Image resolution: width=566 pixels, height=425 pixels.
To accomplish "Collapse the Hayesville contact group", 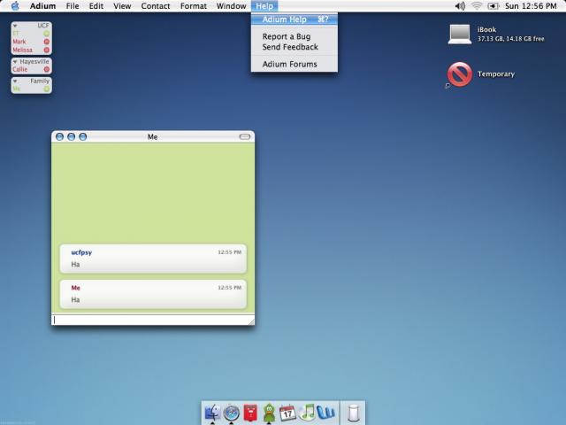I will click(15, 62).
